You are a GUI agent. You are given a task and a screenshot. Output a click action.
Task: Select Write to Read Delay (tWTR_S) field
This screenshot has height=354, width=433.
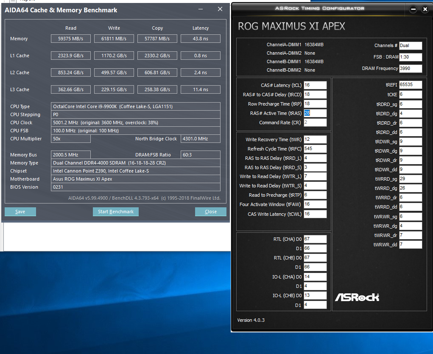315,186
